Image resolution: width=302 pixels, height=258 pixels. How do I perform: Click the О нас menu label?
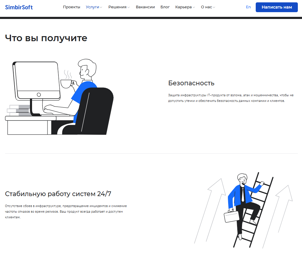click(206, 7)
